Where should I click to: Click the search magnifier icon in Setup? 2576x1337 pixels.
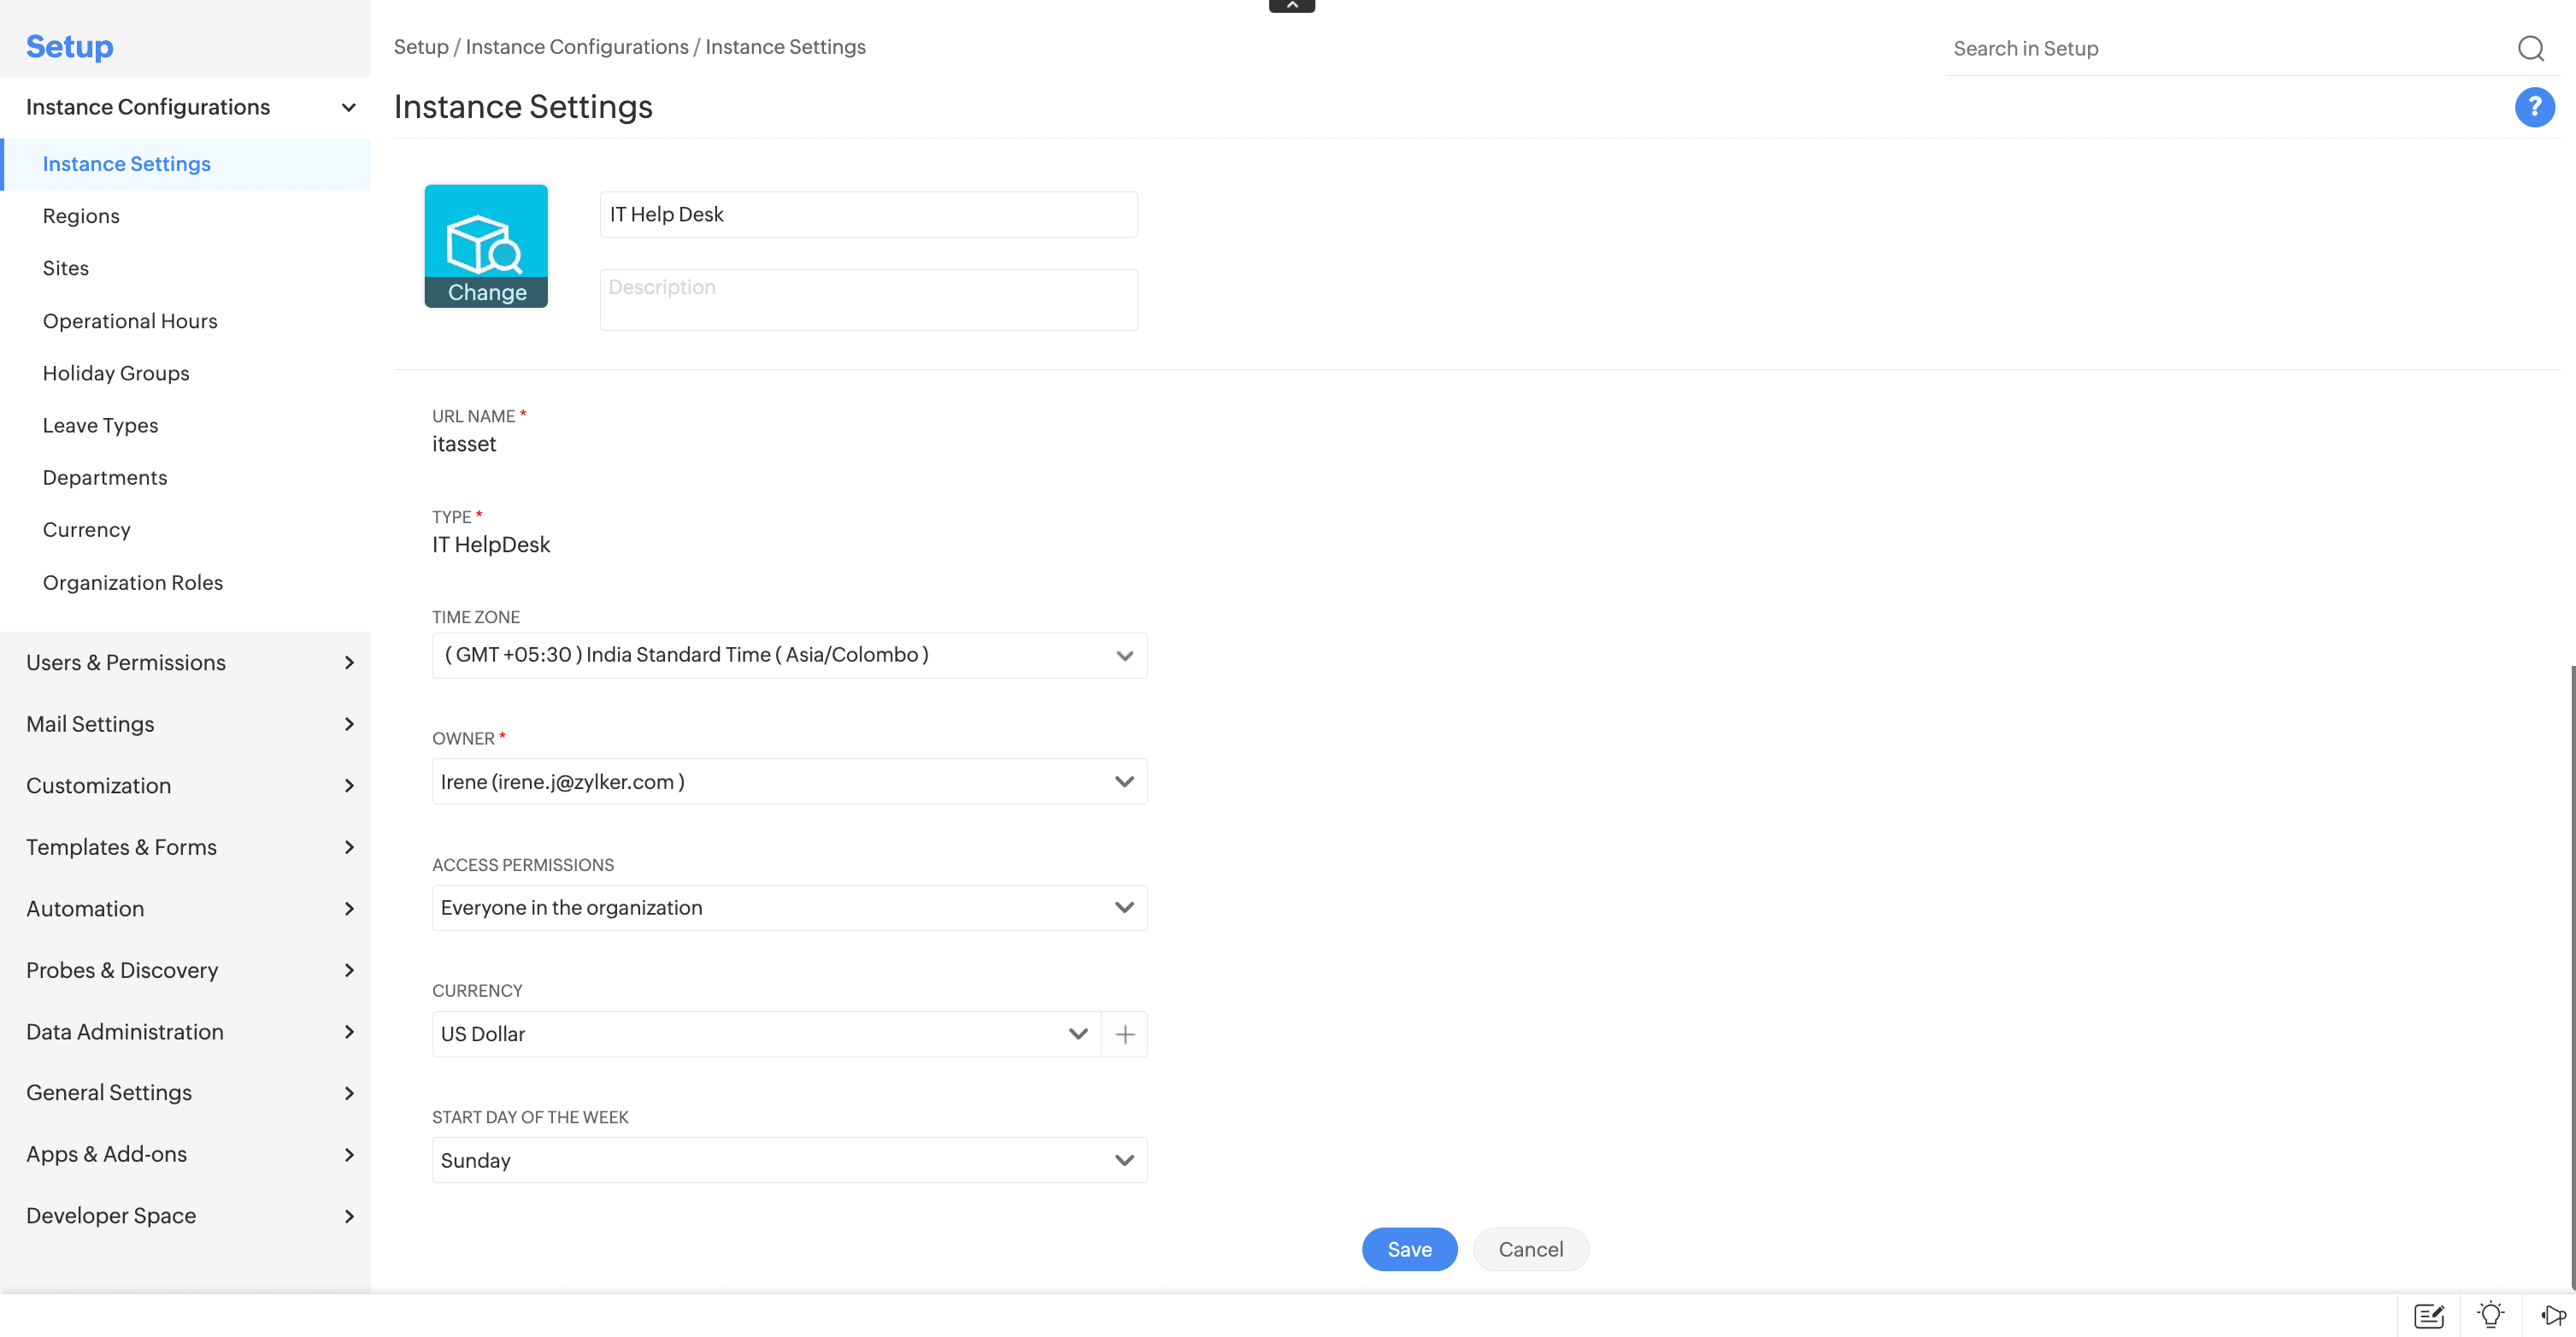[x=2530, y=48]
